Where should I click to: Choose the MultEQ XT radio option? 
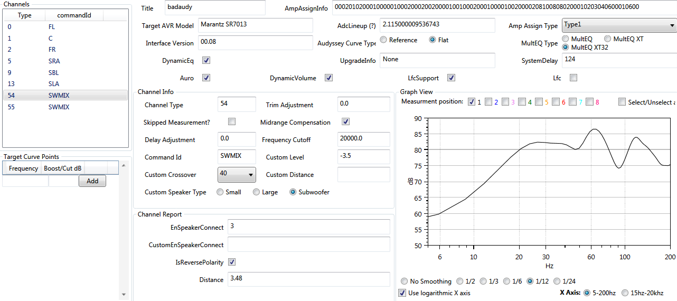tap(608, 39)
